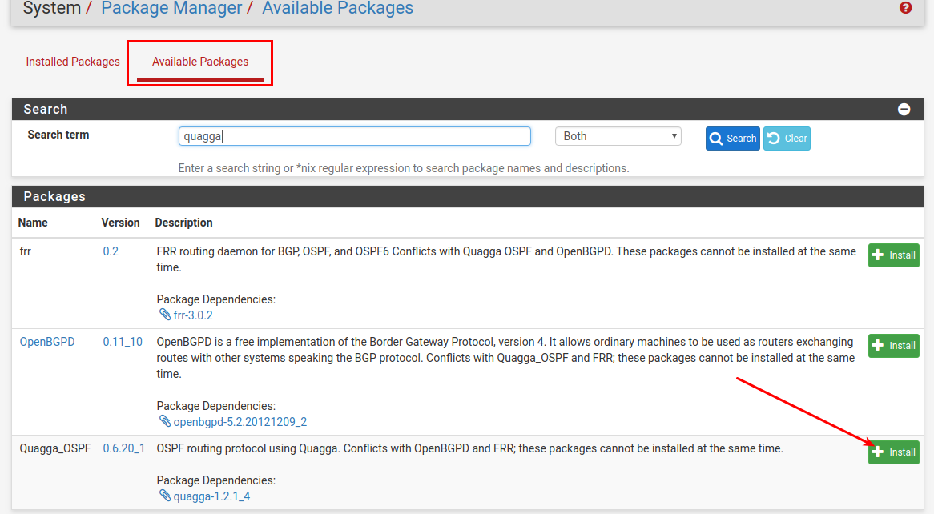Hit the Clear button to reset search
This screenshot has width=934, height=514.
787,139
